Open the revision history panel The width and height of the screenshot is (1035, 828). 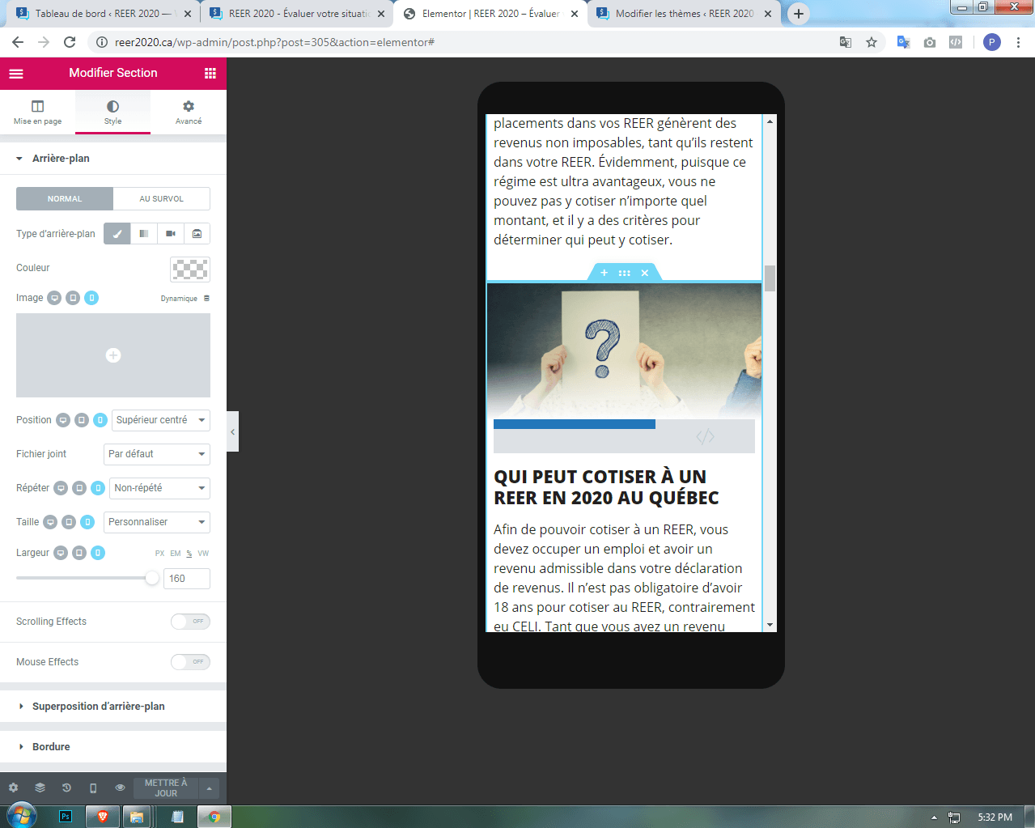click(x=66, y=788)
